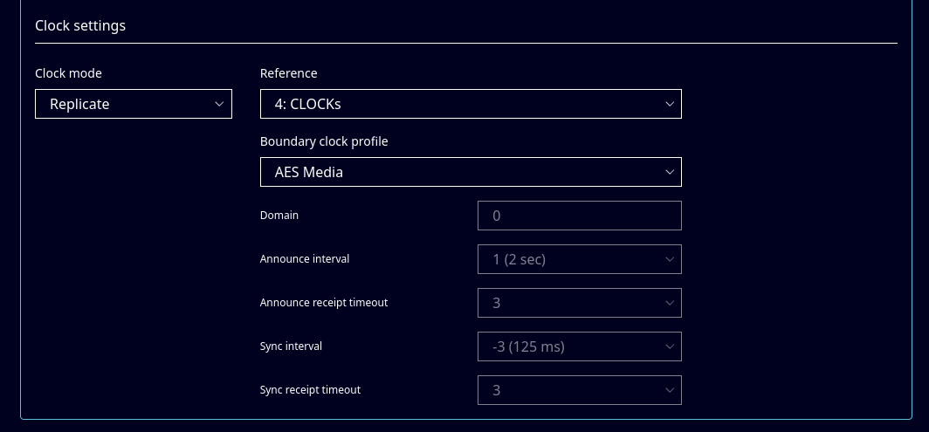Click the Sync receipt timeout chevron arrow

click(x=670, y=390)
